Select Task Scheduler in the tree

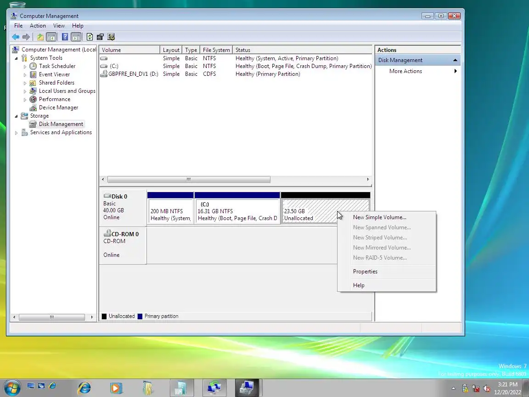pyautogui.click(x=57, y=66)
